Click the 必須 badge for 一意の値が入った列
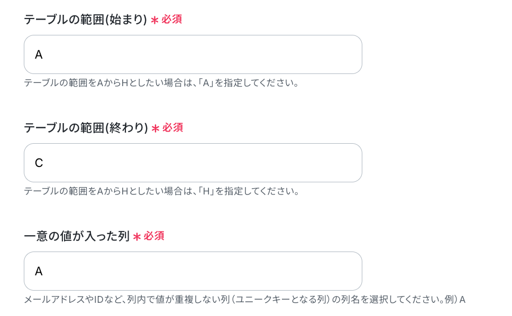 pyautogui.click(x=154, y=236)
